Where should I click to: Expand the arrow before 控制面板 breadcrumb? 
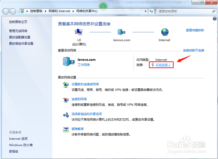coord(27,11)
